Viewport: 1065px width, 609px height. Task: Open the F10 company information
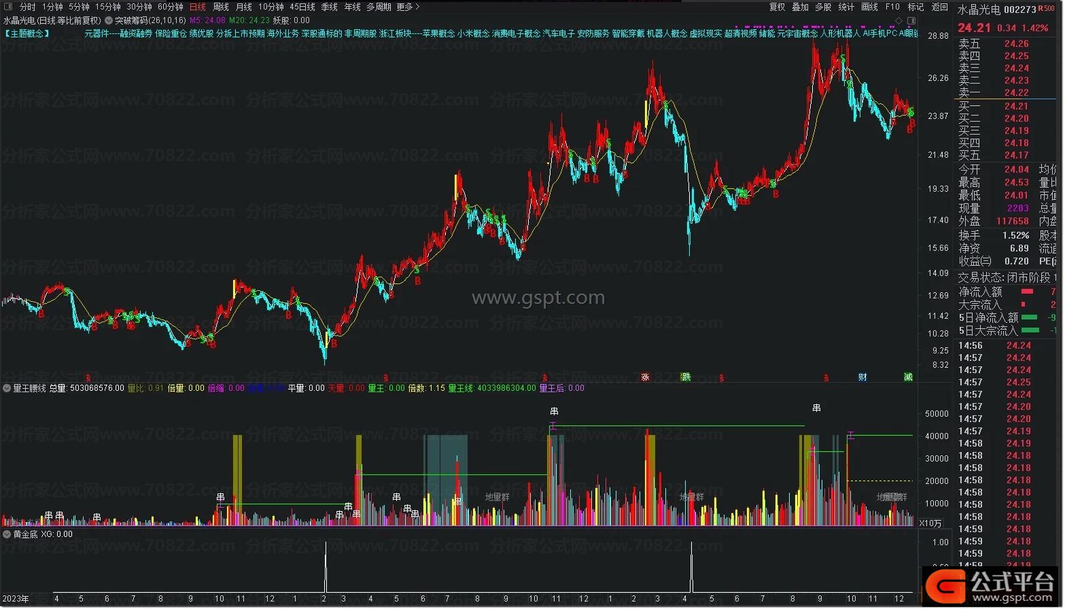point(892,7)
